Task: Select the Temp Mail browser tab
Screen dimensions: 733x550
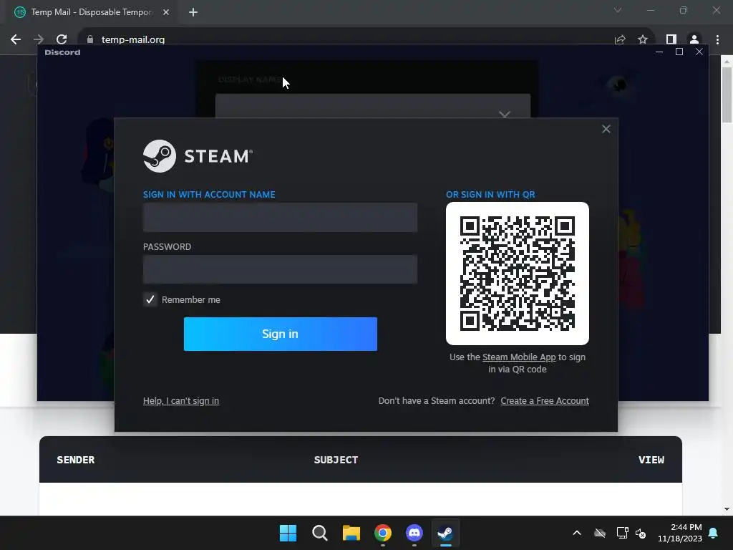Action: click(91, 12)
